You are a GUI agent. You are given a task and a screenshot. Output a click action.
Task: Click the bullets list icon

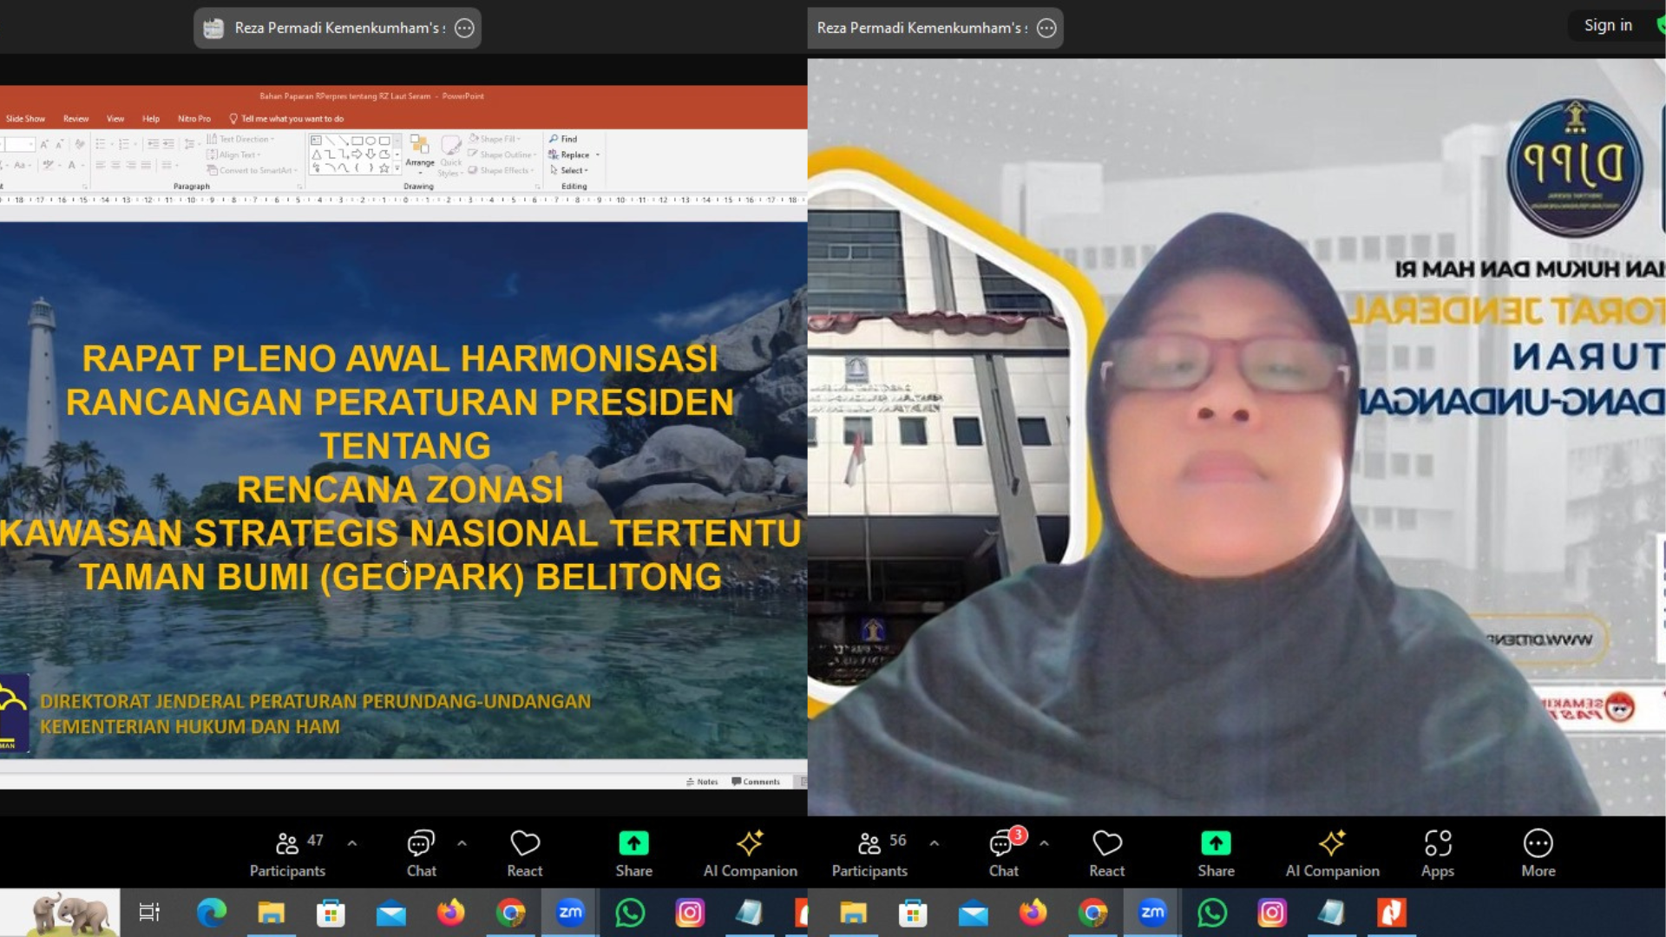click(101, 144)
